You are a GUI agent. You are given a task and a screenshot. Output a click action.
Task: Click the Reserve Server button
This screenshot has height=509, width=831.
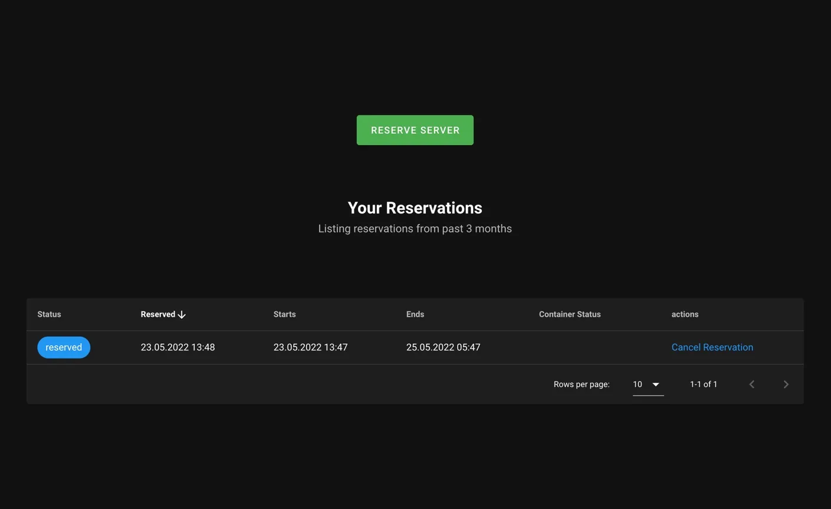click(415, 130)
